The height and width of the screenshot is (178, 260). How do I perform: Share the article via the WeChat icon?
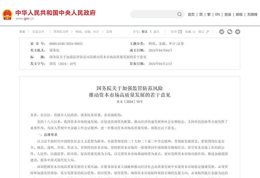coord(230,32)
